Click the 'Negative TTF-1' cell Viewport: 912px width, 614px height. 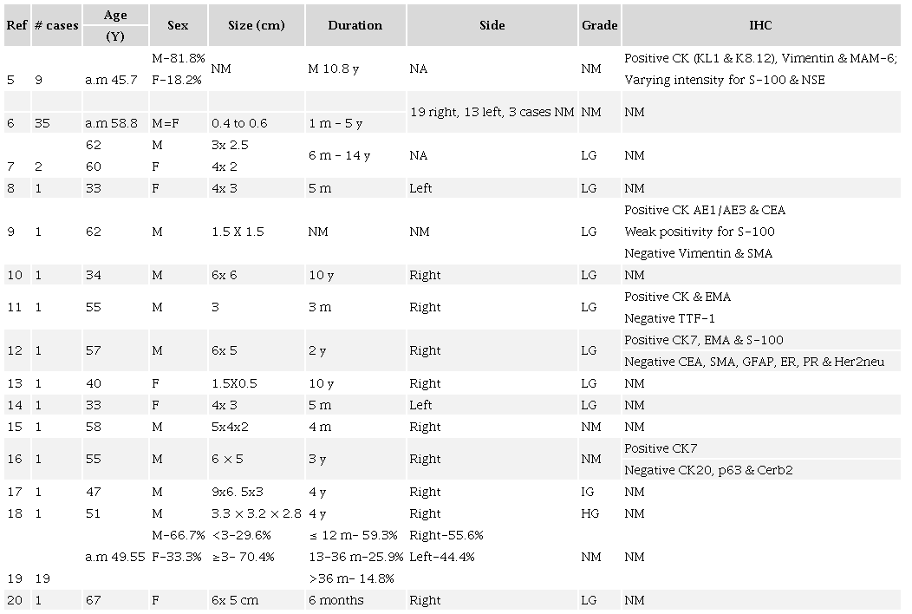coord(669,318)
